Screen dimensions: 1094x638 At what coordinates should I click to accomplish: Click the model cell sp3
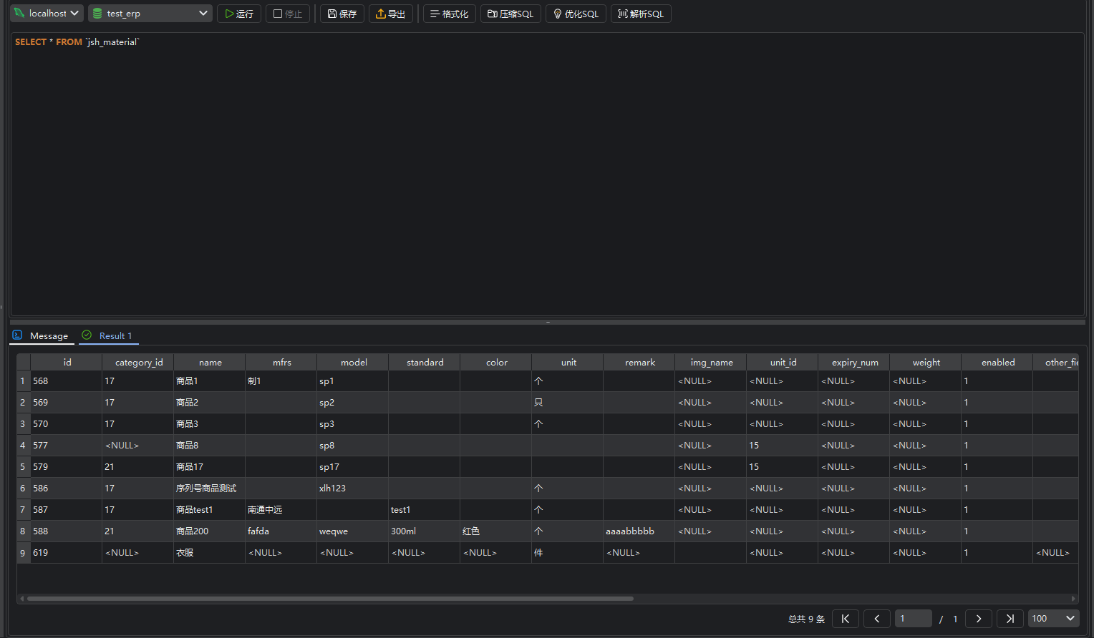[353, 424]
